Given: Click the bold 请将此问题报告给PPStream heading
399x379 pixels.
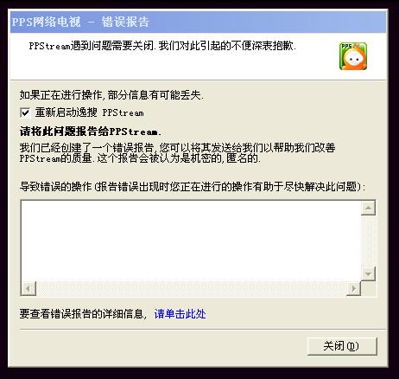Looking at the screenshot, I should click(91, 132).
